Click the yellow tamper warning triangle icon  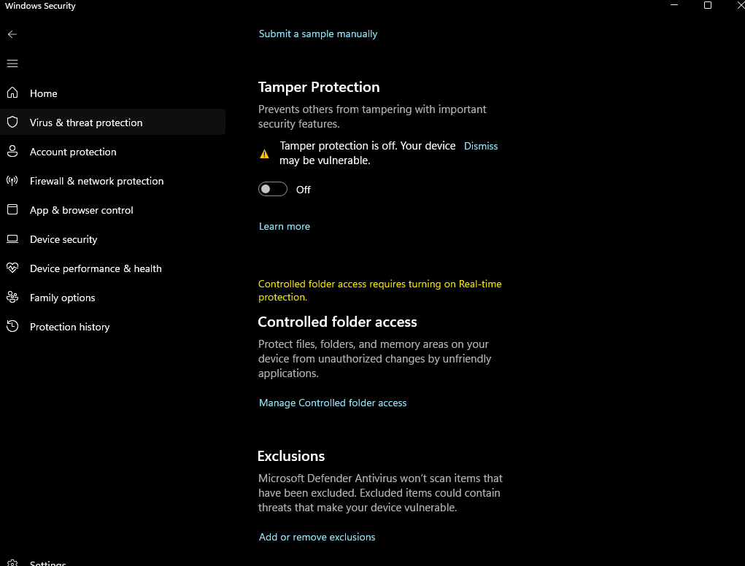265,154
